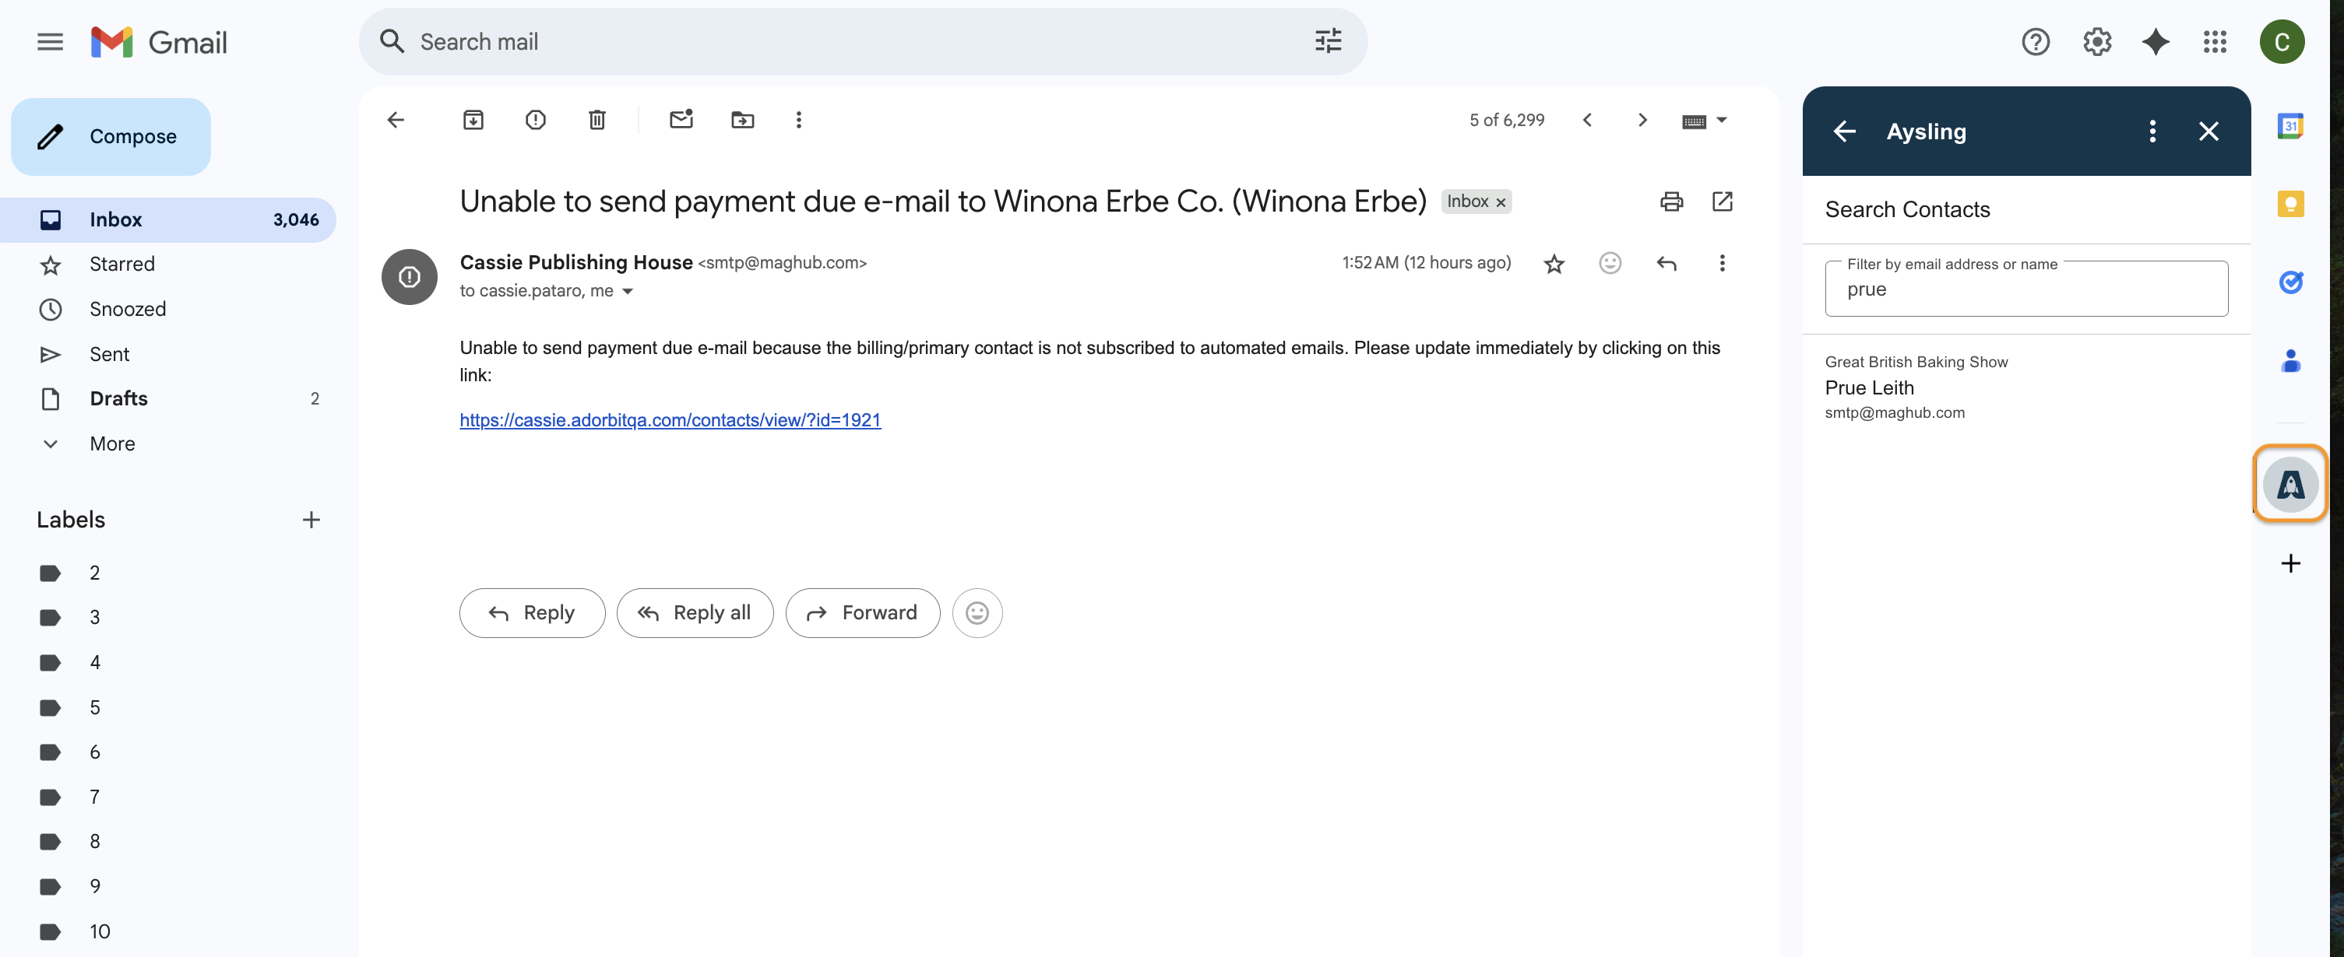Open the account avatar C
The width and height of the screenshot is (2344, 957).
[2281, 42]
